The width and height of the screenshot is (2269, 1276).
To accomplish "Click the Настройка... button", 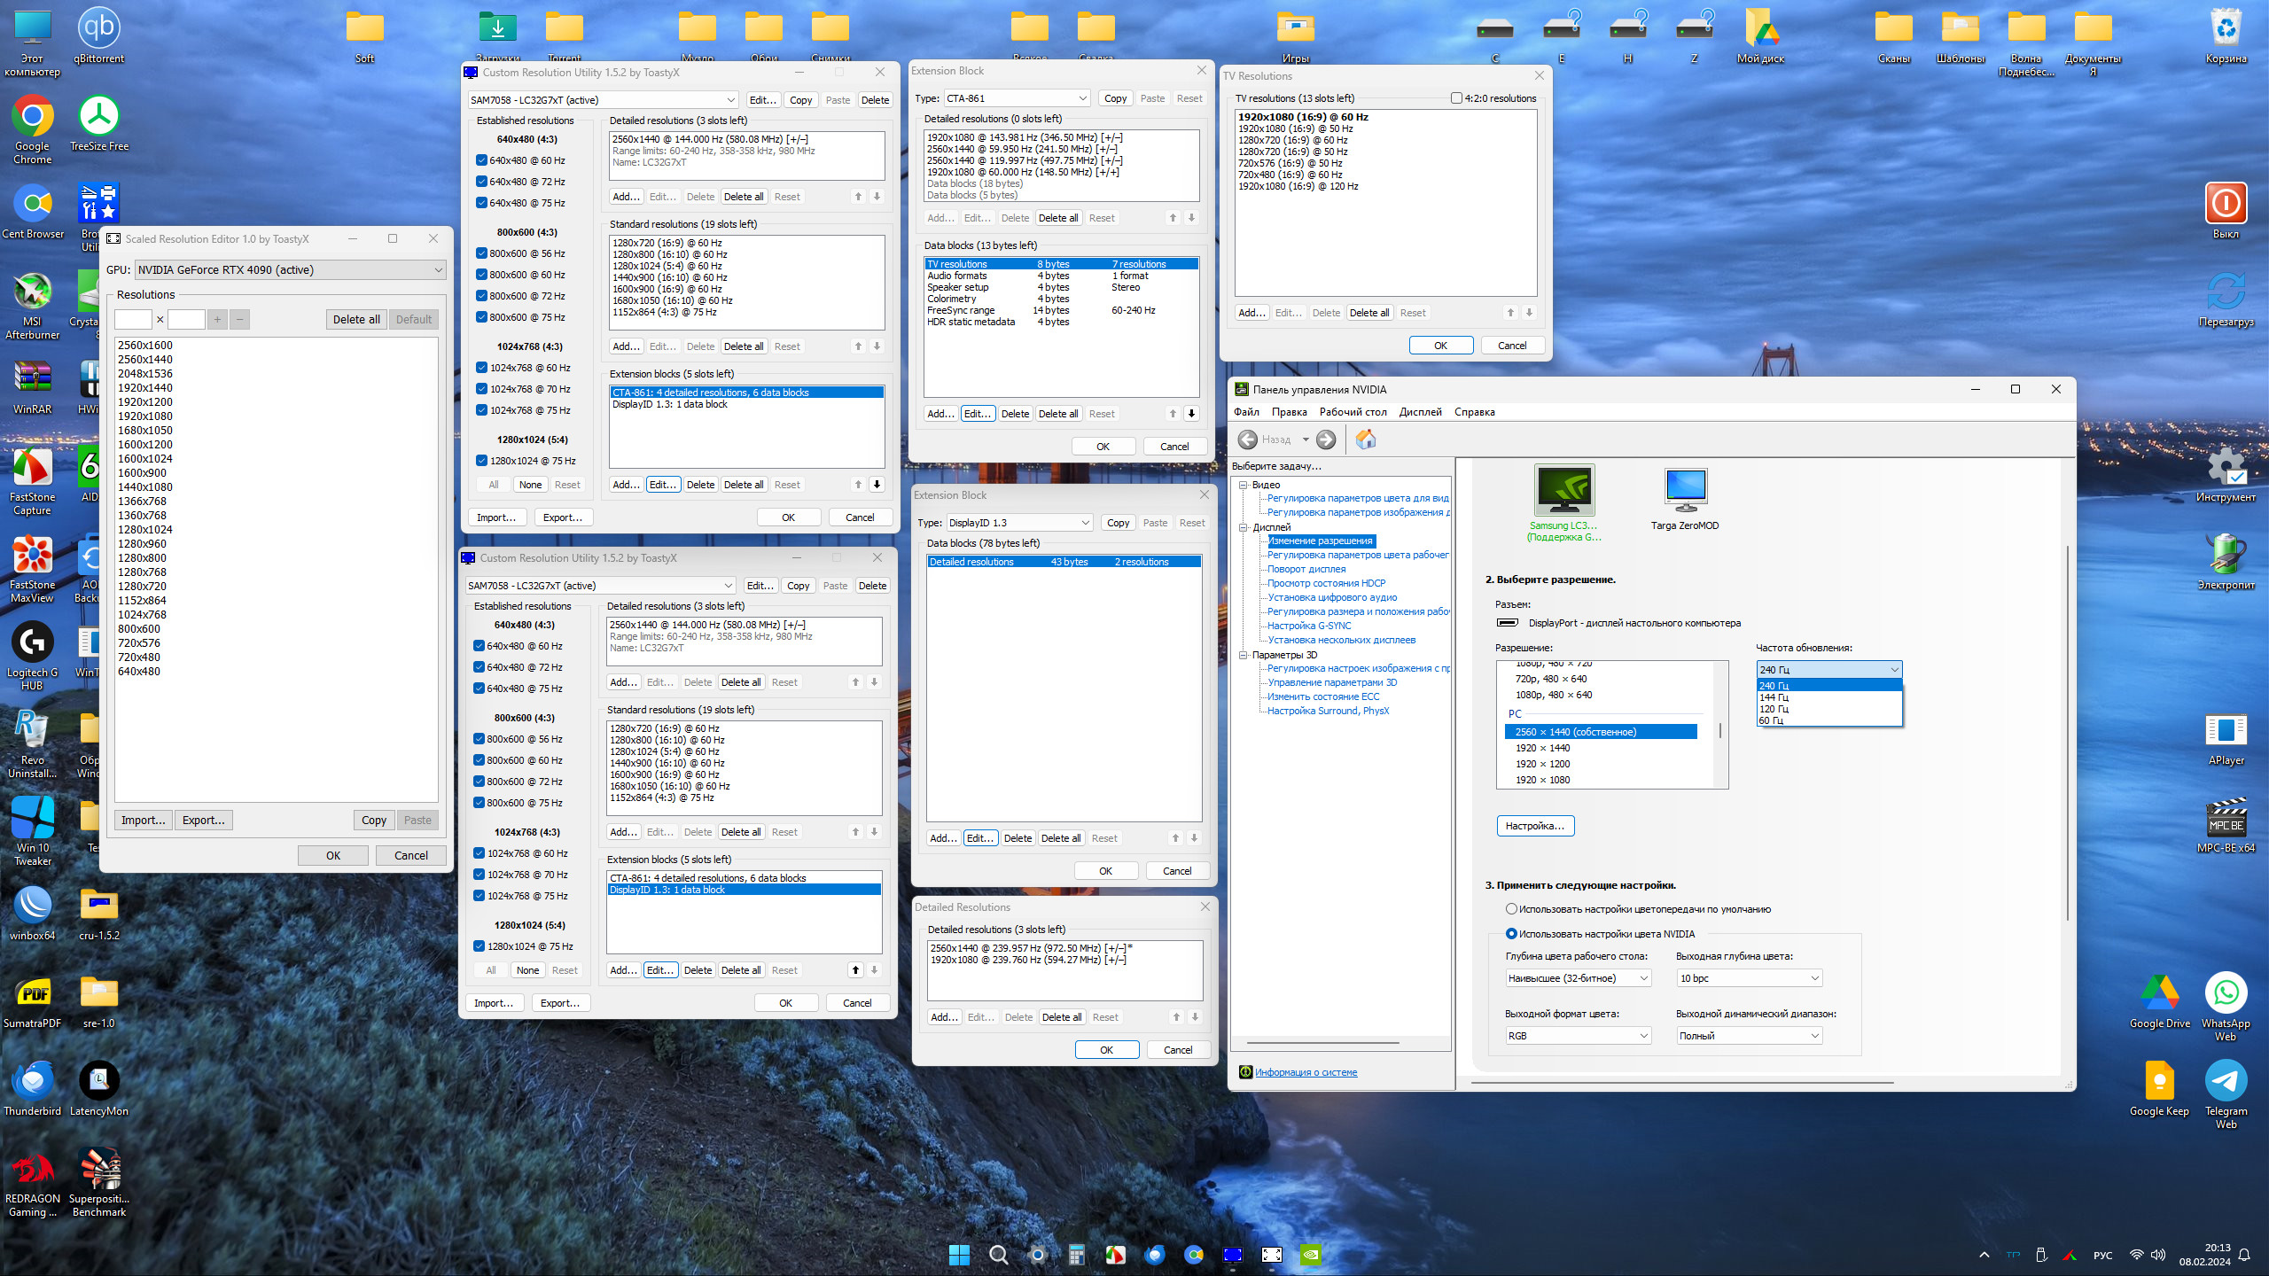I will pyautogui.click(x=1534, y=826).
